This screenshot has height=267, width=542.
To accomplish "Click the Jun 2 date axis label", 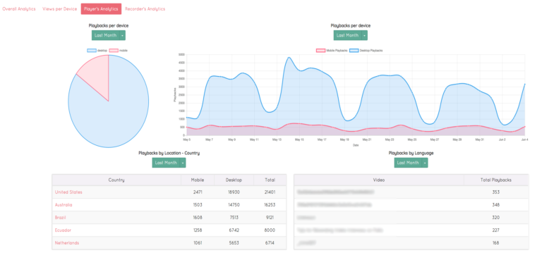I will [502, 139].
